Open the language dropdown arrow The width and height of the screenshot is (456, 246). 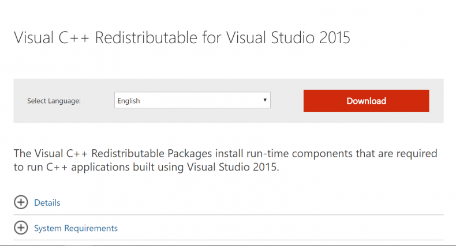[264, 100]
